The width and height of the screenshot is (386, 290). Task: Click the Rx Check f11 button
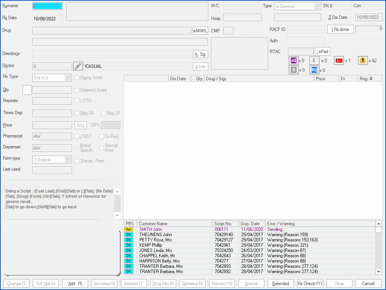(310, 284)
